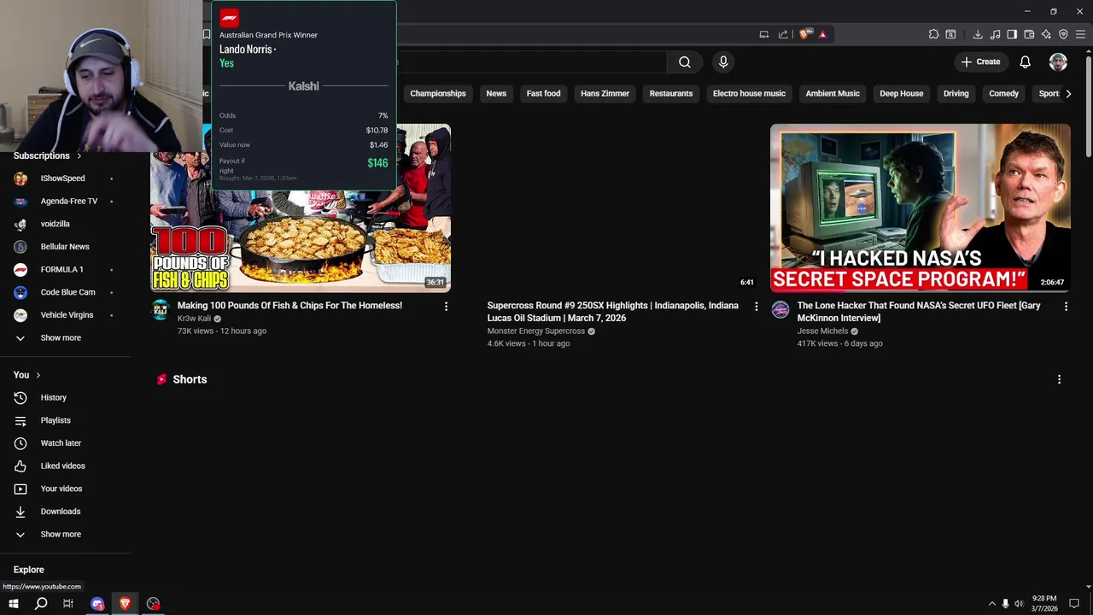Open NASA hacker video options menu
The height and width of the screenshot is (615, 1093).
tap(1066, 306)
